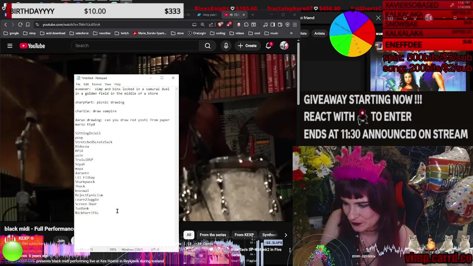Open YouTube notifications bell
This screenshot has width=473, height=266.
[269, 46]
